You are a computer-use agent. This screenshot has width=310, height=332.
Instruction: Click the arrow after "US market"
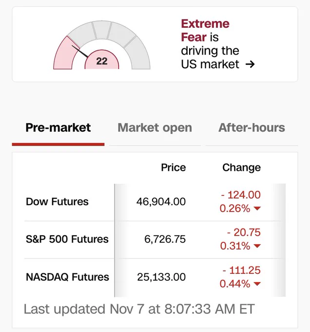click(251, 64)
